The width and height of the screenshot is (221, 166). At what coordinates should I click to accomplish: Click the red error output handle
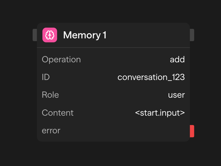[x=192, y=131]
